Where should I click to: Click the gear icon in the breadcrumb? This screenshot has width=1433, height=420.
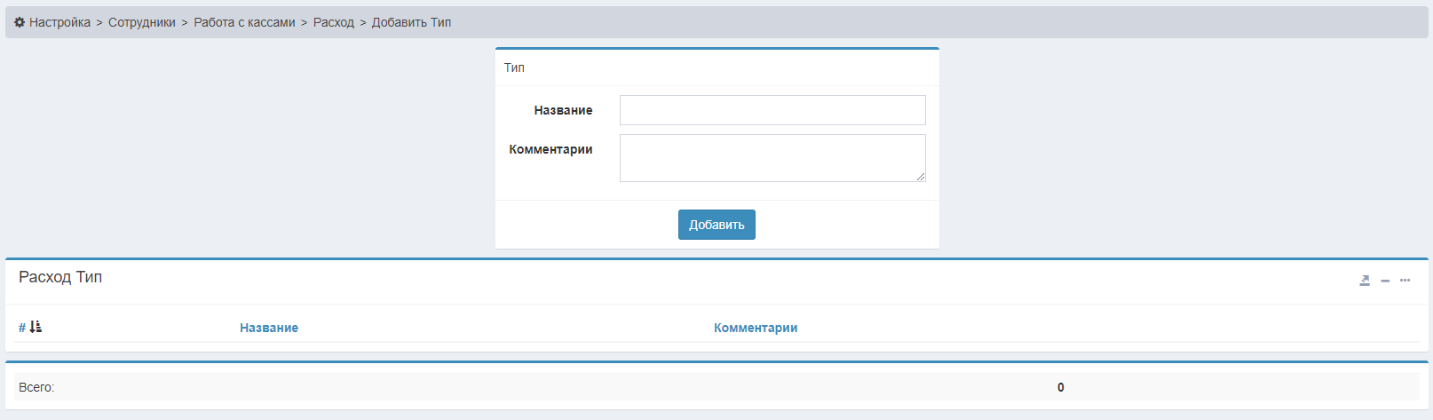click(20, 22)
